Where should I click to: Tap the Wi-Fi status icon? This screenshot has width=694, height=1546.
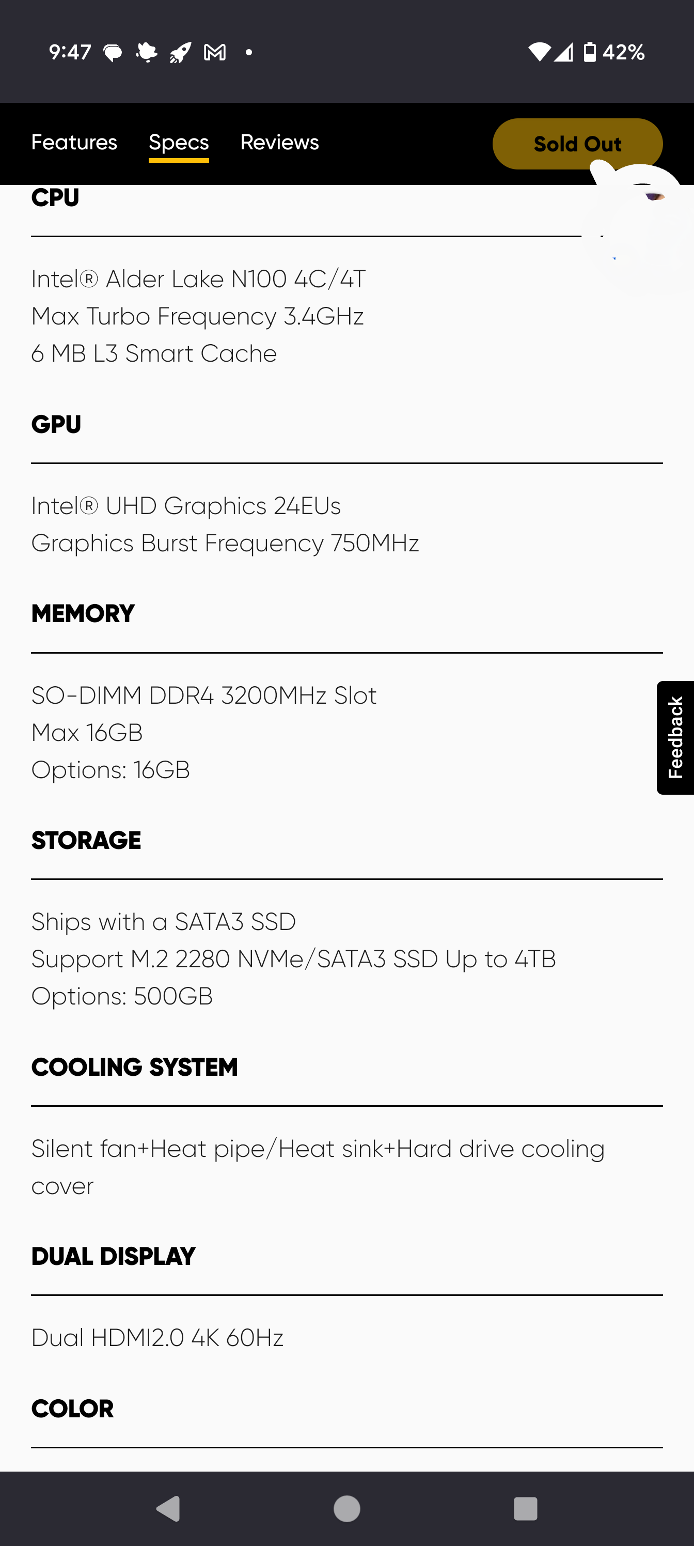539,52
